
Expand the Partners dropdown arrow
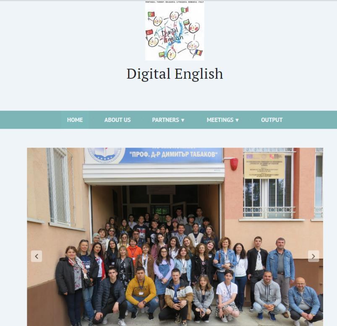pyautogui.click(x=183, y=120)
